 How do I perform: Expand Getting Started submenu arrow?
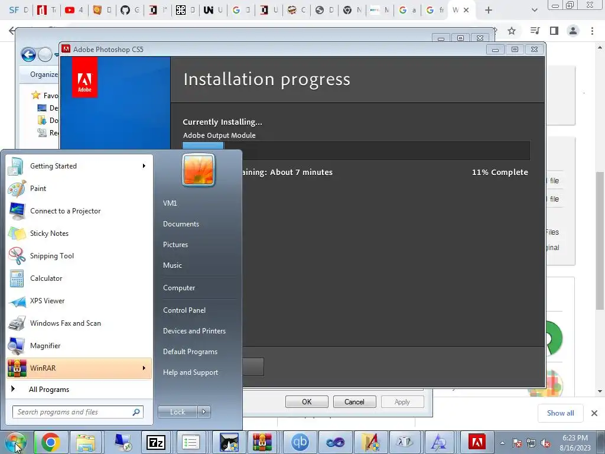(x=144, y=166)
